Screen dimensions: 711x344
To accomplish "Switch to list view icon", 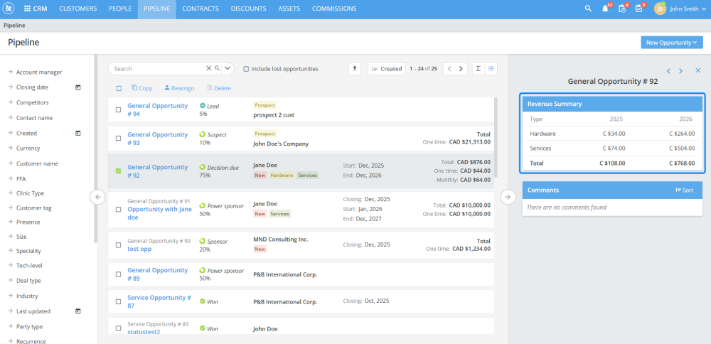I will click(x=491, y=69).
